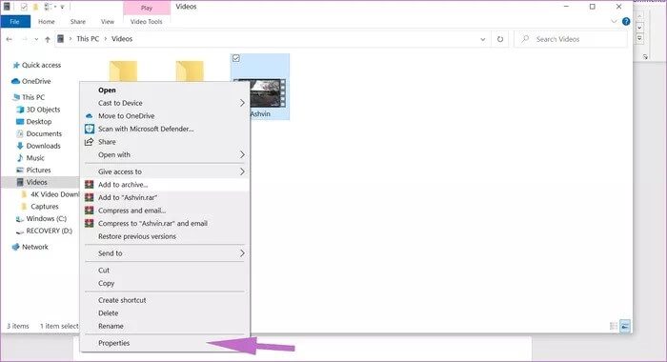Click Videos in the address breadcrumb
This screenshot has width=667, height=362.
pyautogui.click(x=122, y=39)
